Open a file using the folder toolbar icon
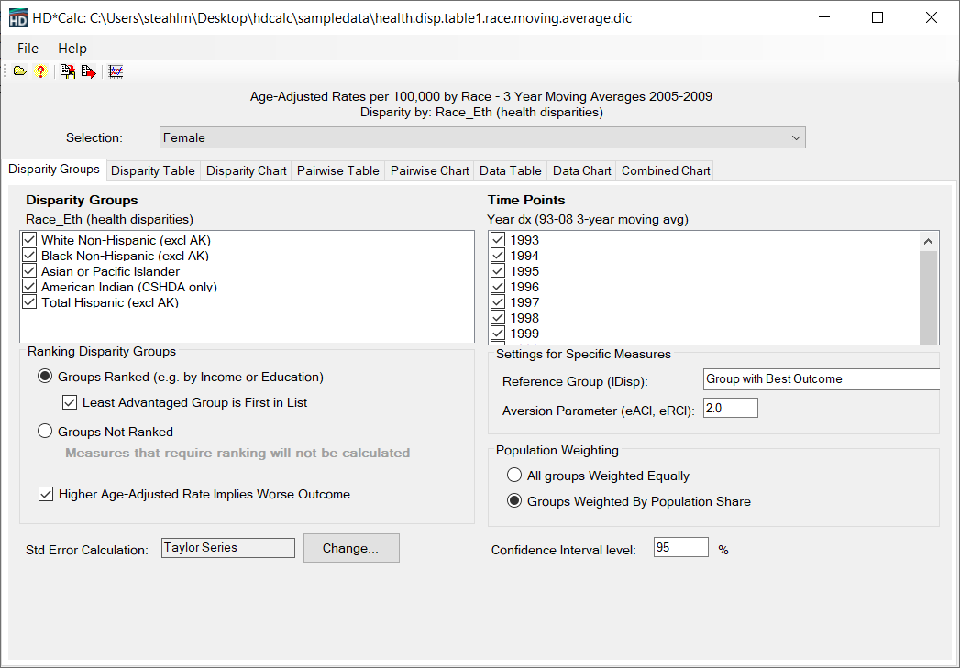This screenshot has width=960, height=668. [x=19, y=71]
